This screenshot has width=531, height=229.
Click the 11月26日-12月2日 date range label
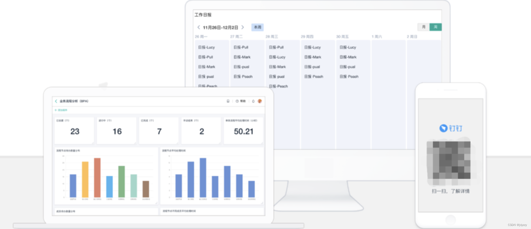(x=220, y=27)
